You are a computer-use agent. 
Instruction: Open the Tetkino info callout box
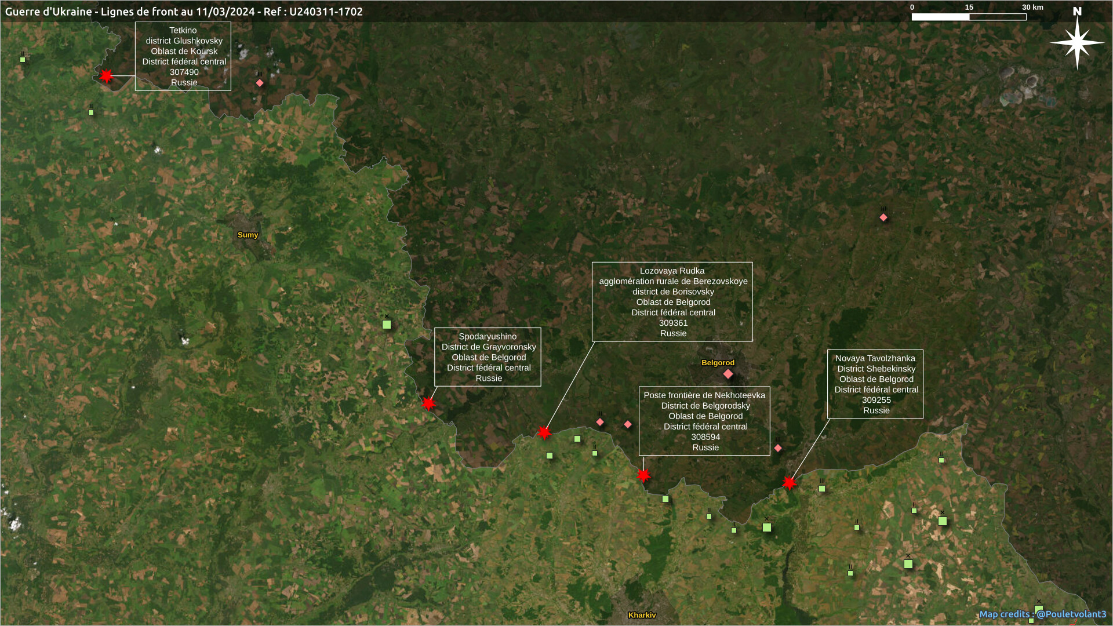tap(183, 56)
